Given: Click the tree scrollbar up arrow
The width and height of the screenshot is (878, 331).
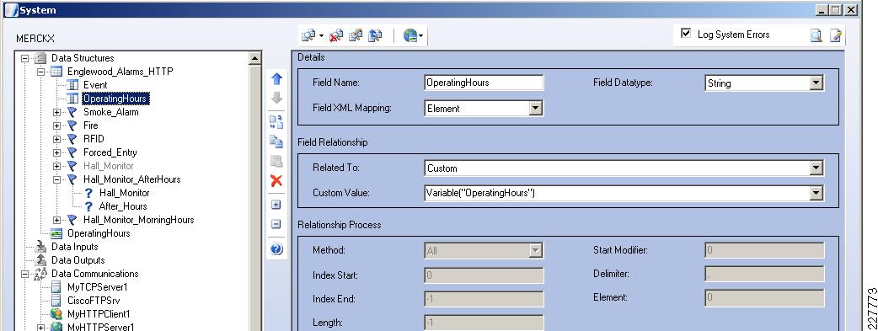Looking at the screenshot, I should [x=254, y=57].
